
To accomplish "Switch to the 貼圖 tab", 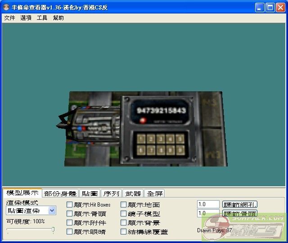I will (x=90, y=193).
